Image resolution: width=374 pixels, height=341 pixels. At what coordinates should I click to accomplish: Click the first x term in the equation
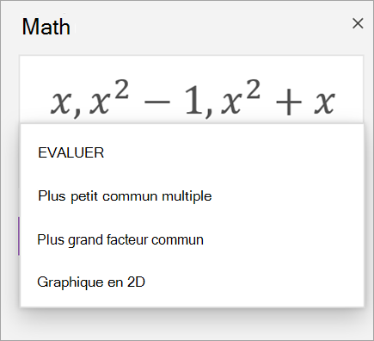click(x=61, y=102)
